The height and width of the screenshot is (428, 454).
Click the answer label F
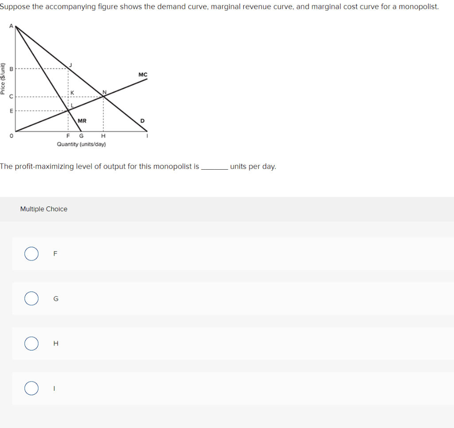(55, 253)
